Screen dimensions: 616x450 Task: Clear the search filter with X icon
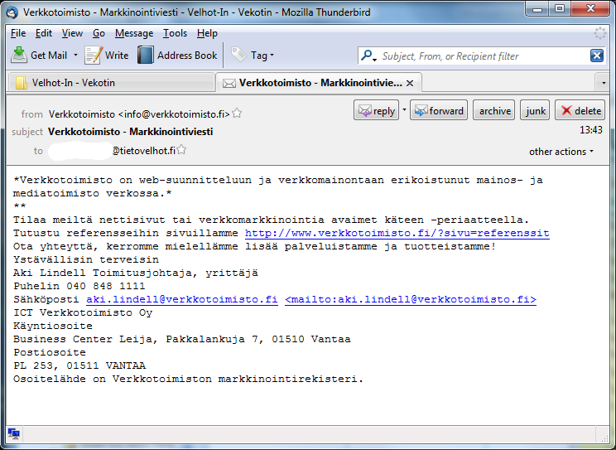596,56
